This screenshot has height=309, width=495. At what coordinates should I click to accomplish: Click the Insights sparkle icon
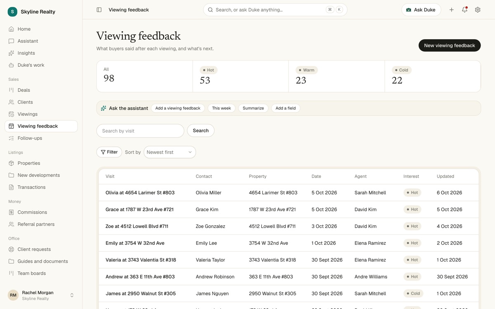pyautogui.click(x=11, y=53)
